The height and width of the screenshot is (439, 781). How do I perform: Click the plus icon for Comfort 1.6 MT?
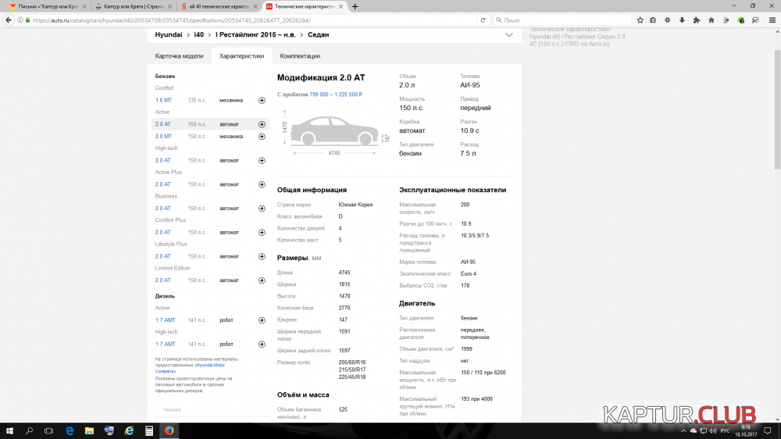point(262,100)
